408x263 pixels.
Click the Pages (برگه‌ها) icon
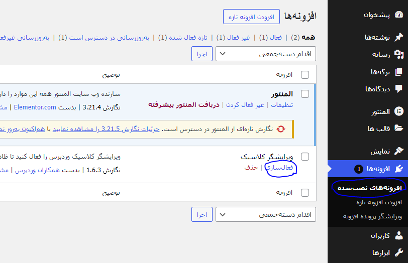(x=399, y=72)
